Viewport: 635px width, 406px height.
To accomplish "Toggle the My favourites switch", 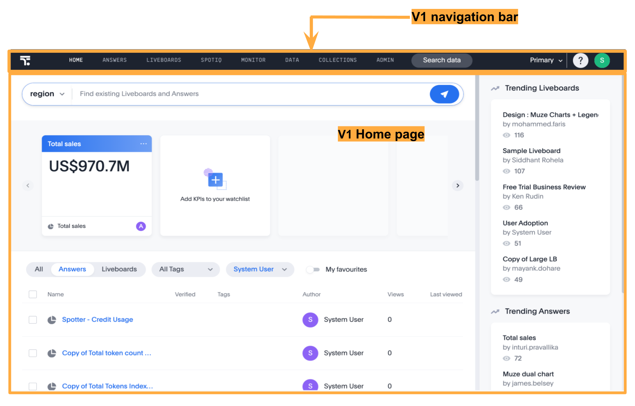I will point(313,269).
